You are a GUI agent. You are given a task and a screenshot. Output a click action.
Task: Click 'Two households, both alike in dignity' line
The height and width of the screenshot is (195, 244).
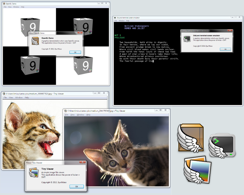(x=143, y=42)
